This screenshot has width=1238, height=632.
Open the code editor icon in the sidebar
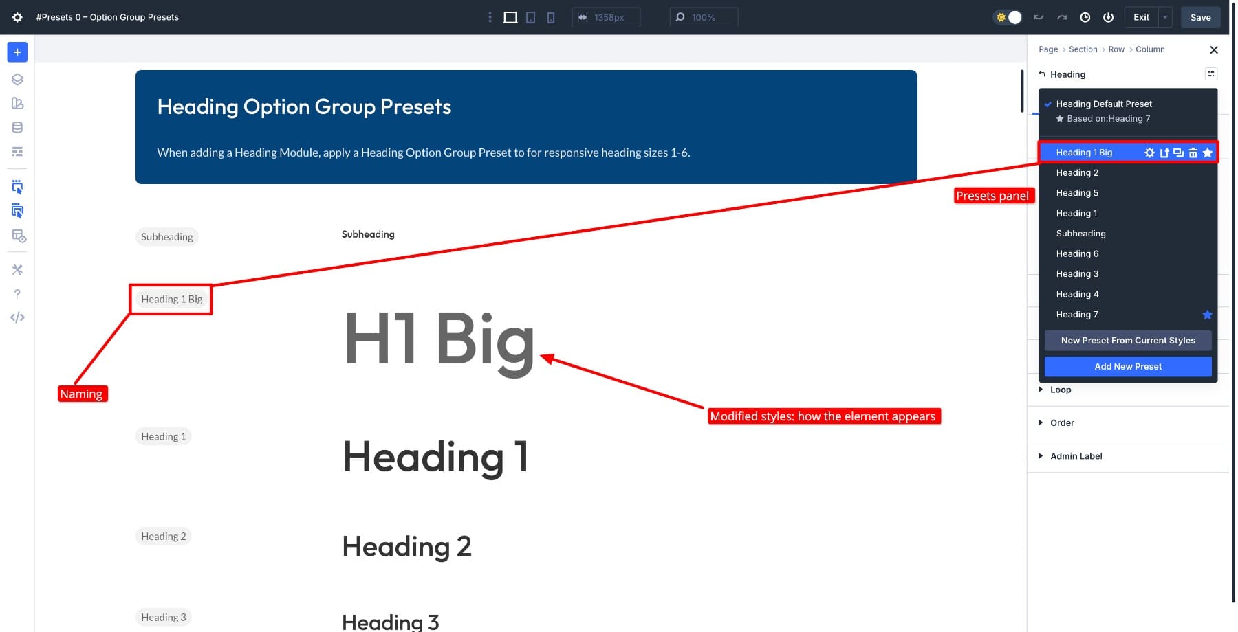[17, 317]
